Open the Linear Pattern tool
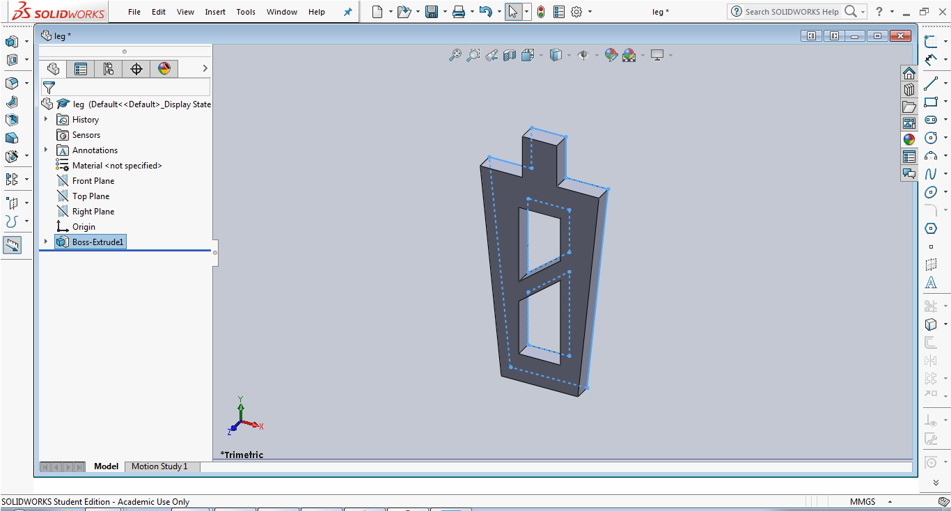 tap(12, 180)
